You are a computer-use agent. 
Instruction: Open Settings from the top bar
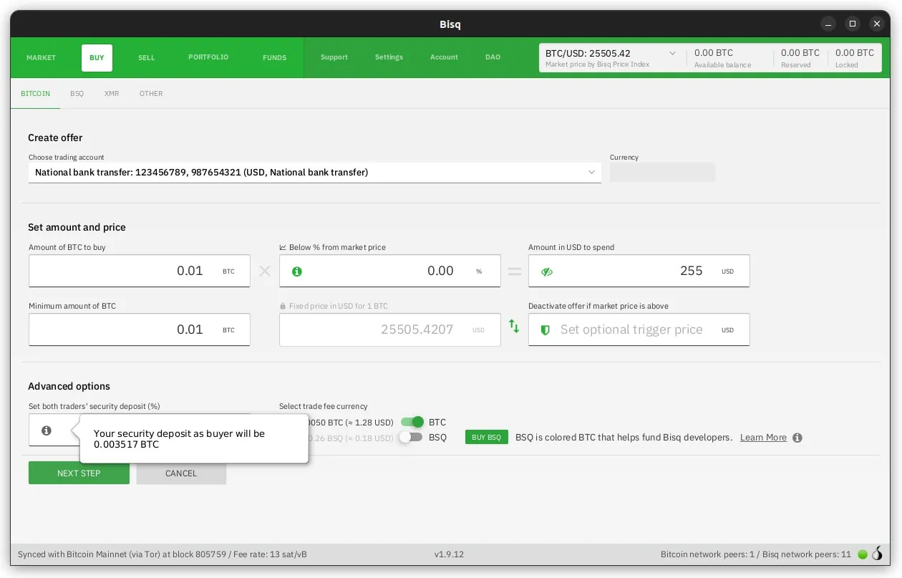[x=389, y=57]
